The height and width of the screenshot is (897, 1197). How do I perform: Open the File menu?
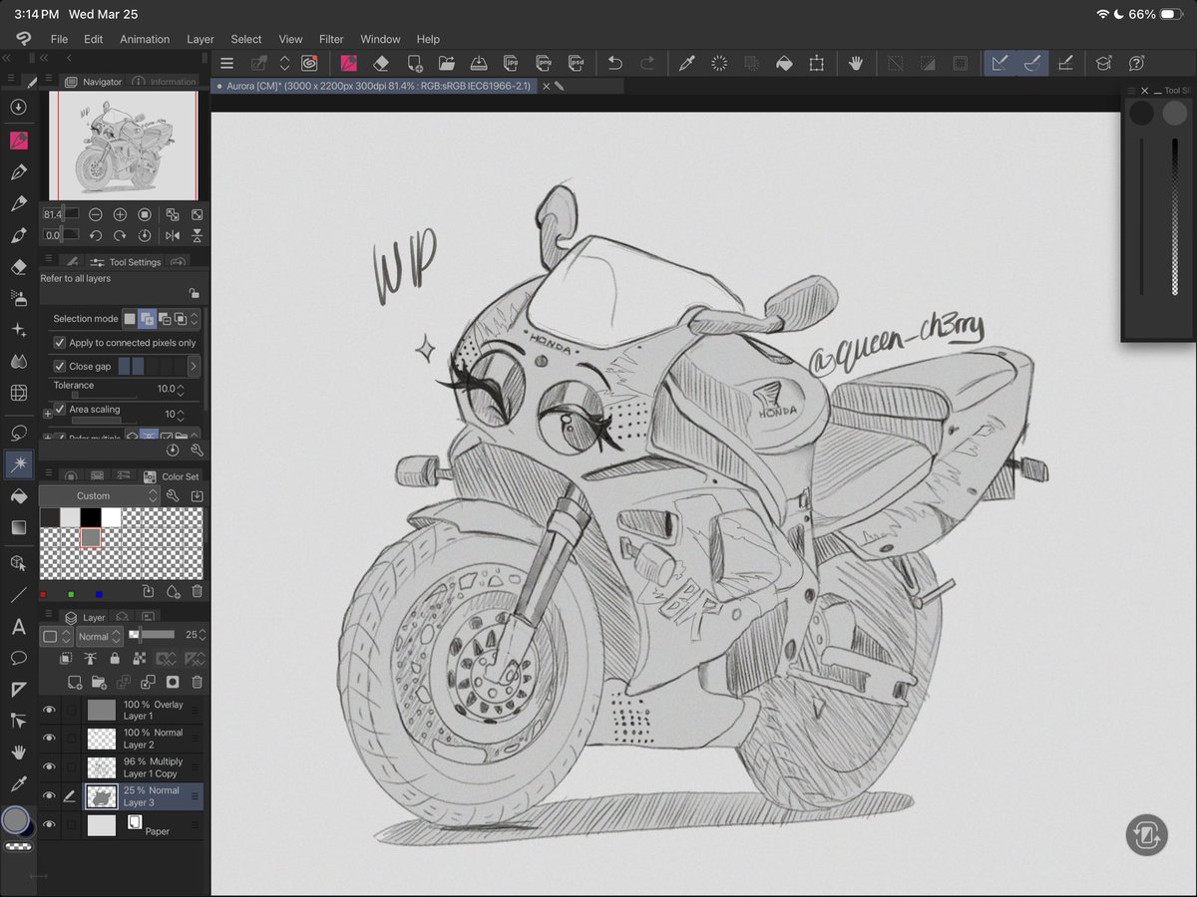59,39
